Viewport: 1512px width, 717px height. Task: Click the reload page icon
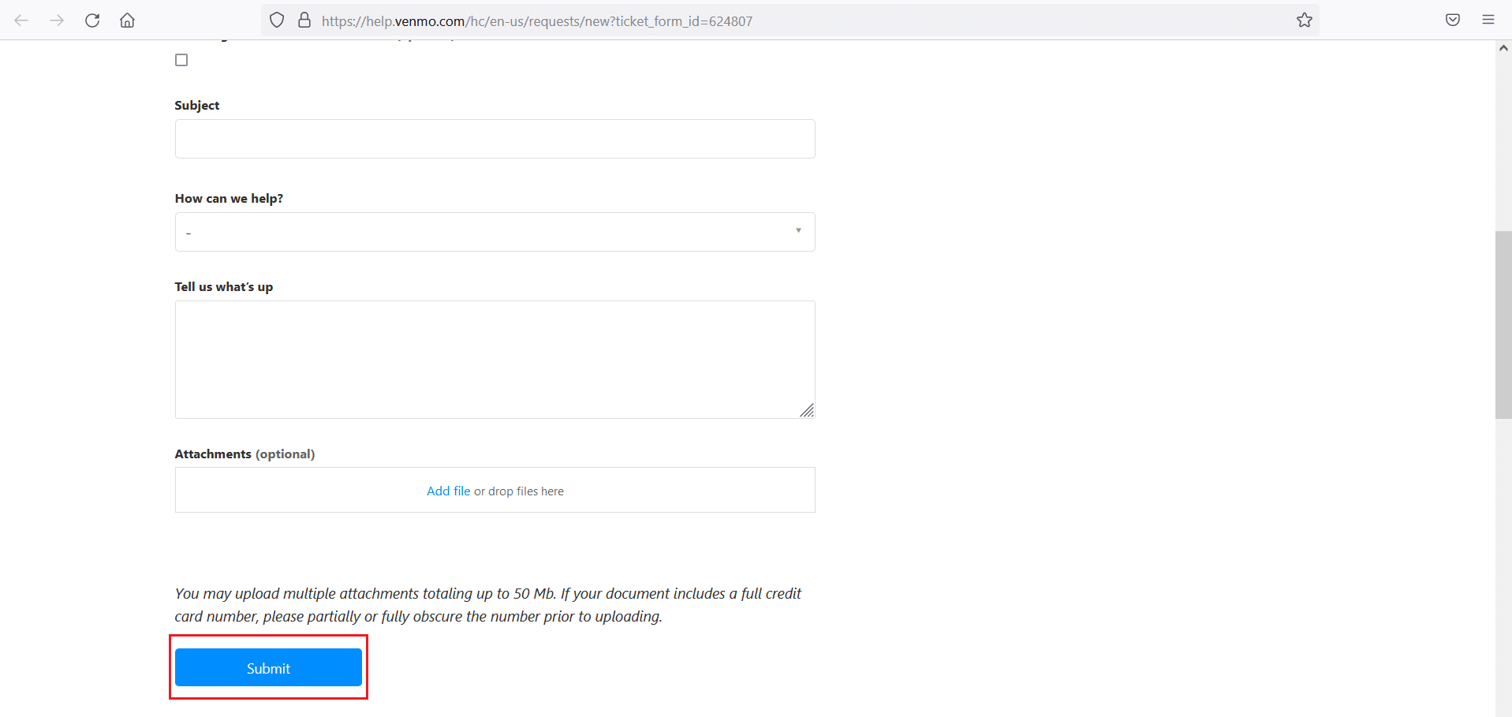[92, 21]
